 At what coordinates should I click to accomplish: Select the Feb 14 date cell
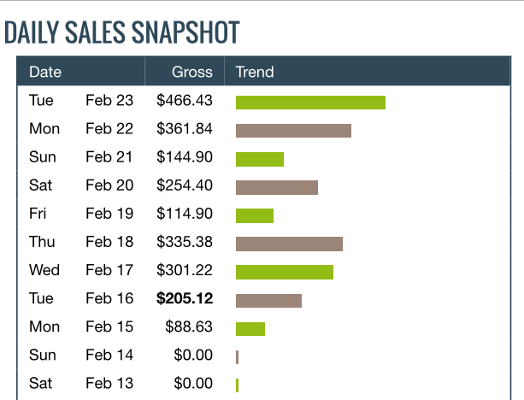(x=109, y=355)
